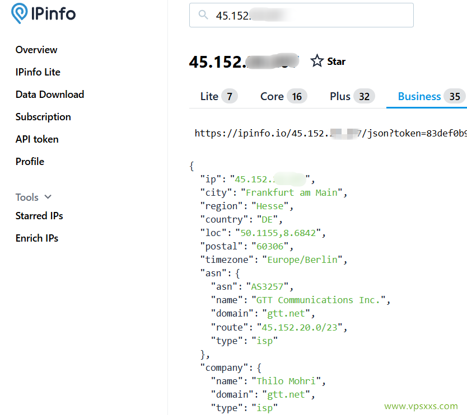Click company name "Thilo Mohri"
467x415 pixels.
click(x=286, y=381)
